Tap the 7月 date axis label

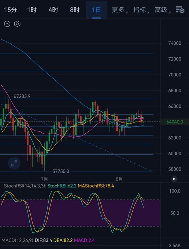[x=44, y=179]
